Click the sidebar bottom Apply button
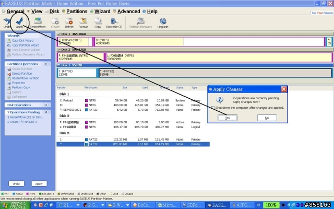 click(39, 183)
